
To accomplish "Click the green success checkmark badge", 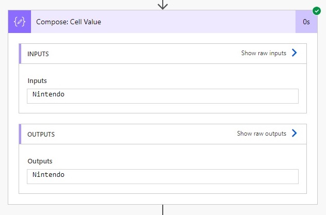I will coord(316,11).
